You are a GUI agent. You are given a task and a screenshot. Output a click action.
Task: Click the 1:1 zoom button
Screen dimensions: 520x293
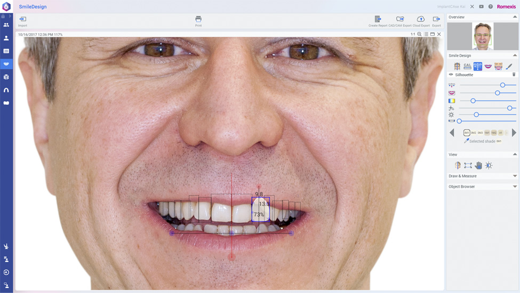tap(413, 34)
